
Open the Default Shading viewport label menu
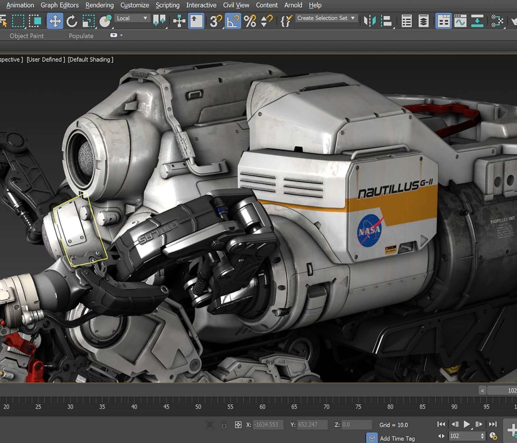tap(90, 59)
